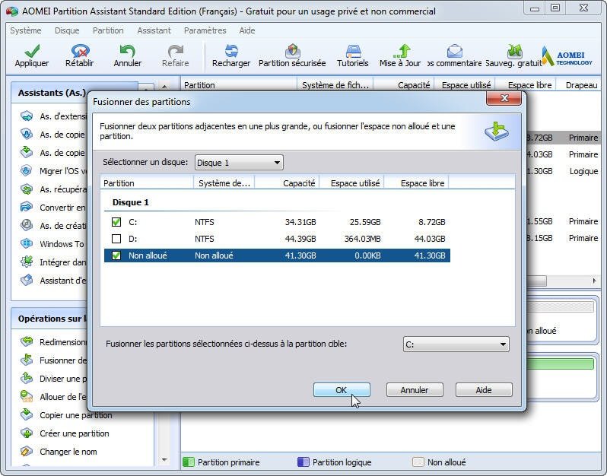Image resolution: width=607 pixels, height=476 pixels.
Task: Click the Appliquer checkmark icon
Action: tap(32, 51)
